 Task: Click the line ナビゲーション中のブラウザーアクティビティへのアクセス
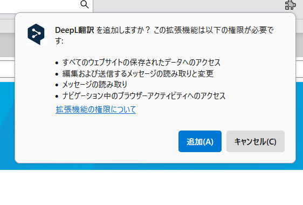click(x=144, y=96)
